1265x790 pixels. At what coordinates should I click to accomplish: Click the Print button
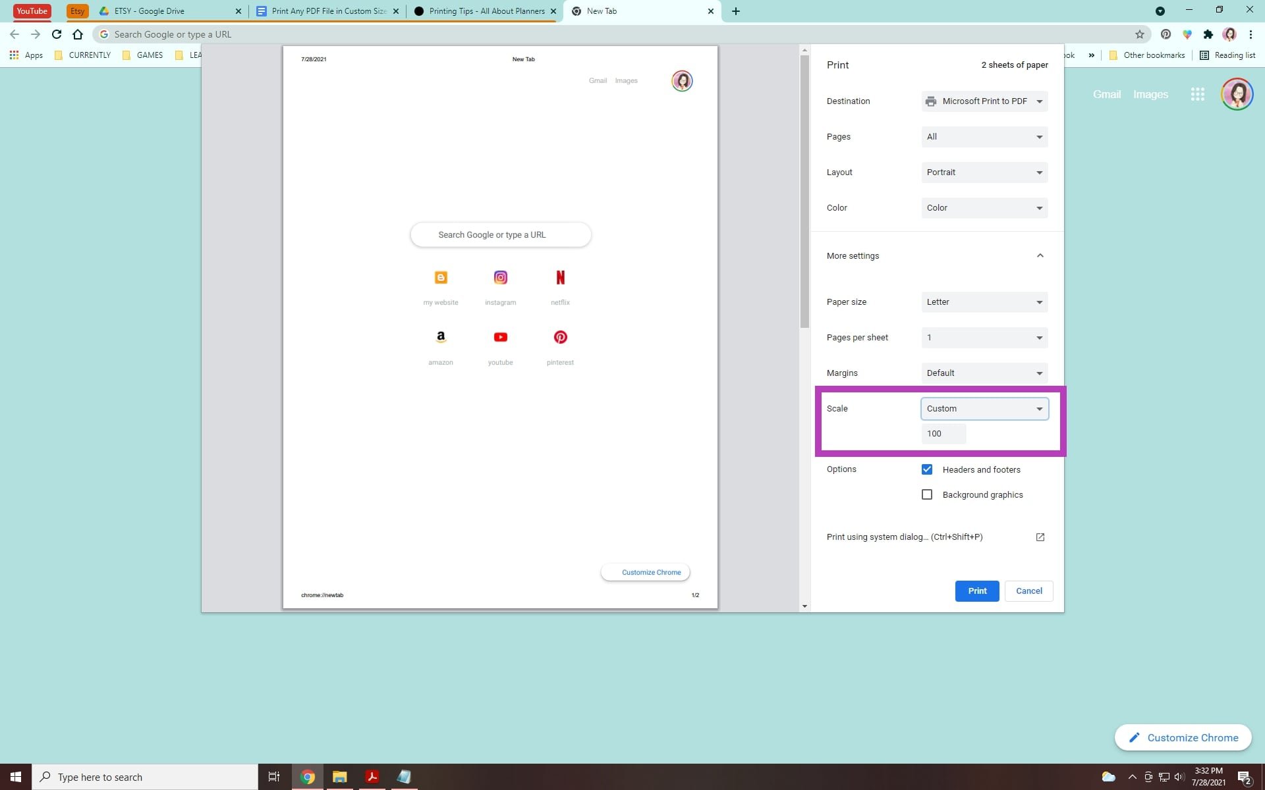coord(977,591)
